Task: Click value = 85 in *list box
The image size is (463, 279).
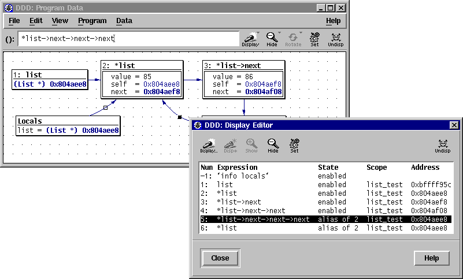Action: 131,77
